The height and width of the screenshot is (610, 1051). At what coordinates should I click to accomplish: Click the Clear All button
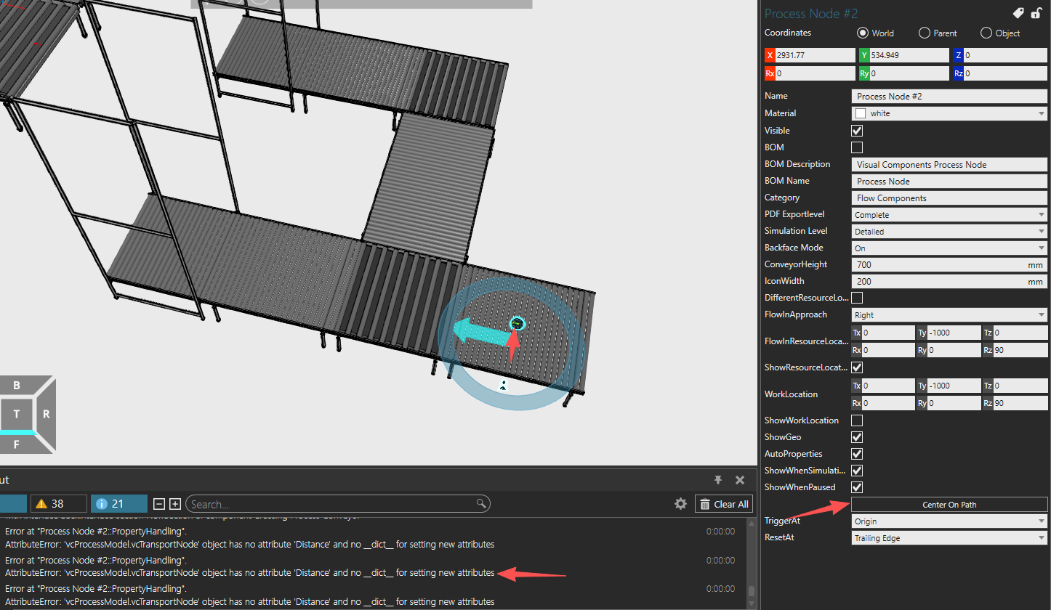[x=723, y=504]
